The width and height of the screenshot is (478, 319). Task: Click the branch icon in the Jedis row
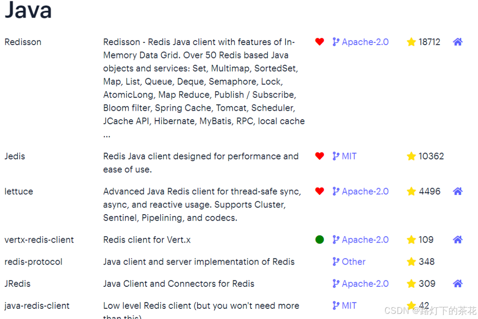pyautogui.click(x=336, y=156)
